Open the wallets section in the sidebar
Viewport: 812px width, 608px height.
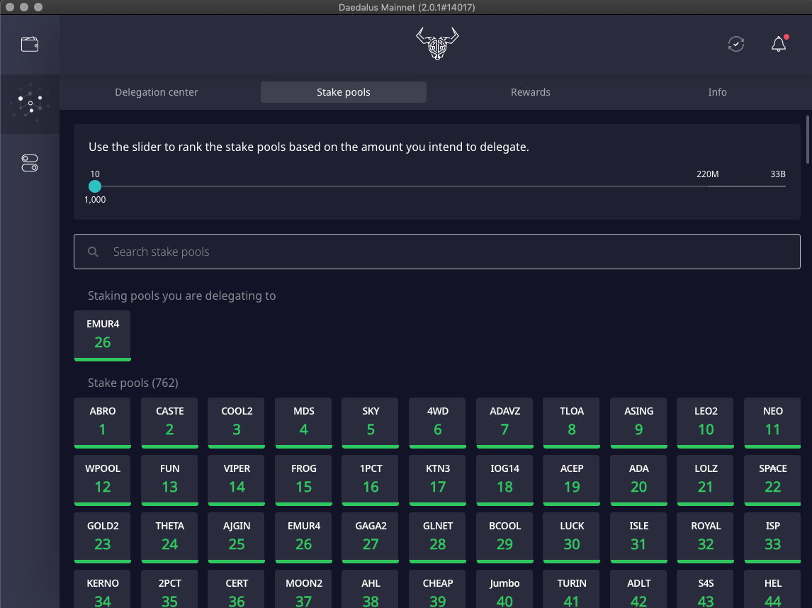(x=30, y=45)
